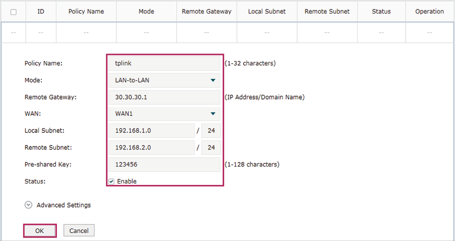Click the Mode column header
Image resolution: width=455 pixels, height=241 pixels.
click(146, 11)
